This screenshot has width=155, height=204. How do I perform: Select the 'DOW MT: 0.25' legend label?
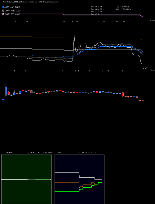tap(12, 11)
